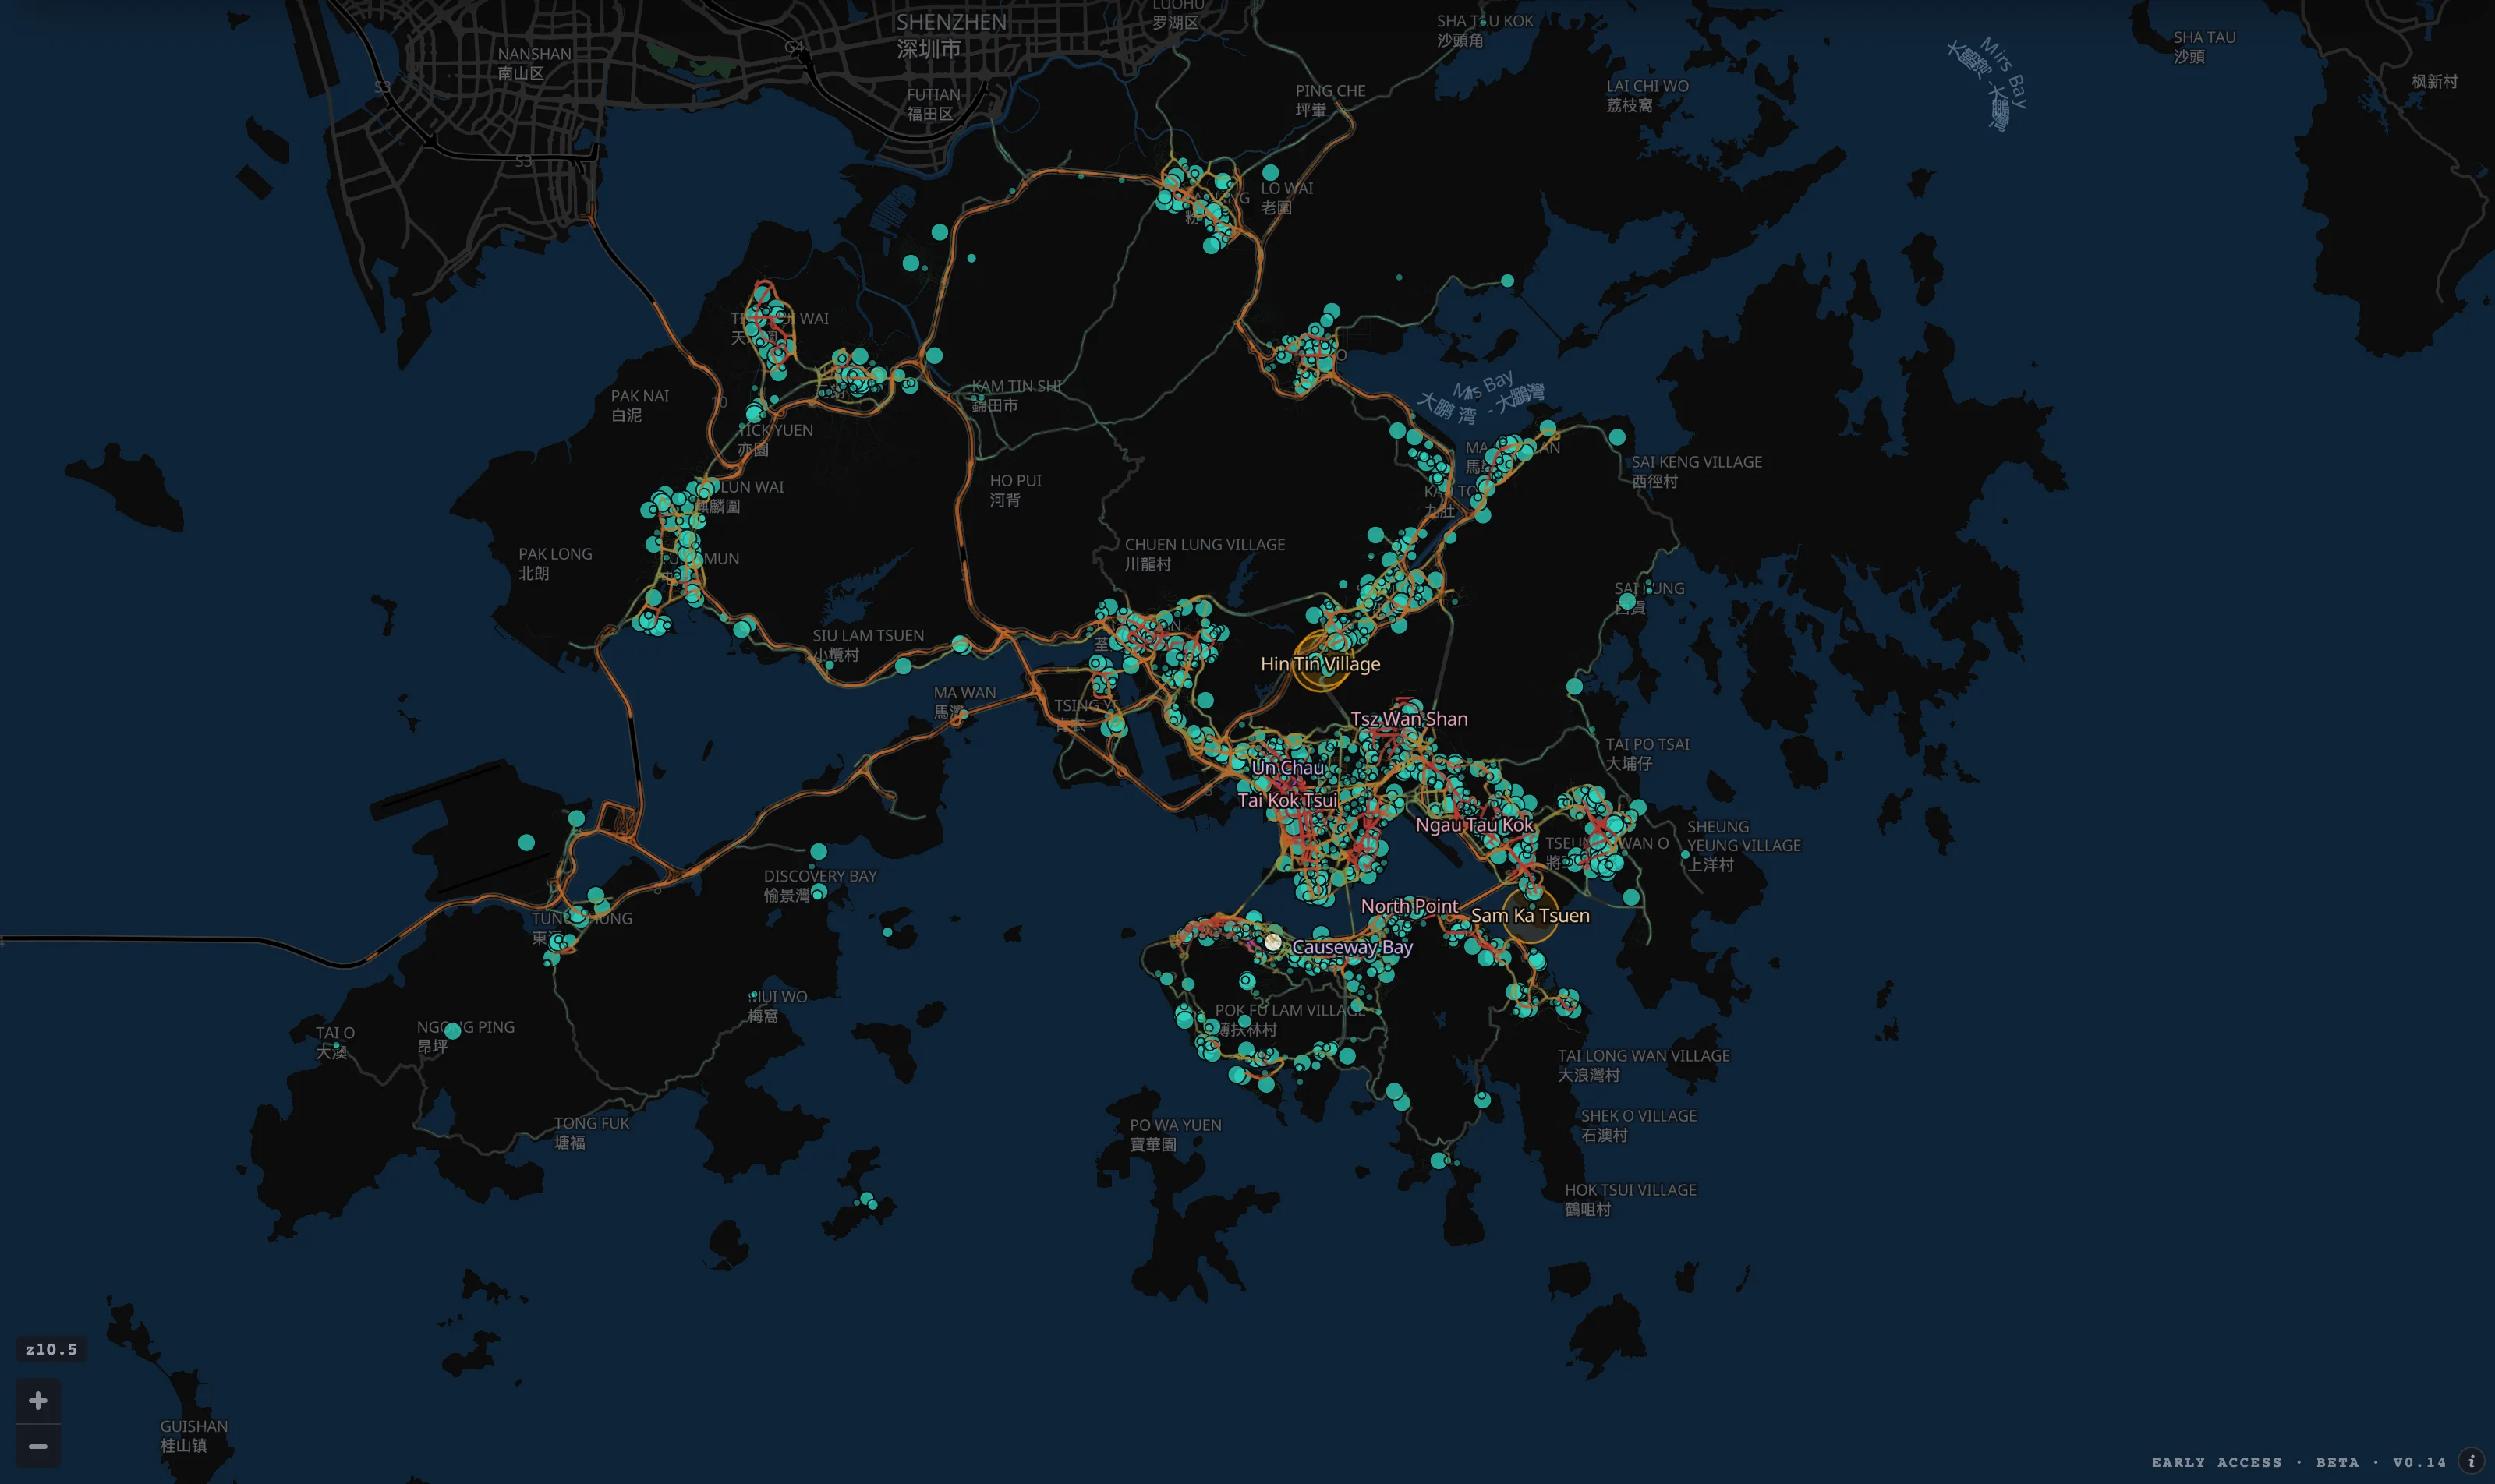Select the Un Chau label
This screenshot has height=1484, width=2495.
click(1287, 768)
